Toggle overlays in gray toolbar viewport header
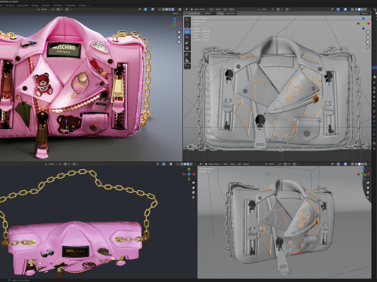This screenshot has width=377, height=282. coord(346,9)
